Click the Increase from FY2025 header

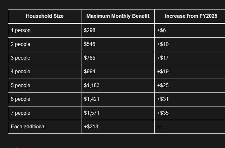click(x=191, y=16)
